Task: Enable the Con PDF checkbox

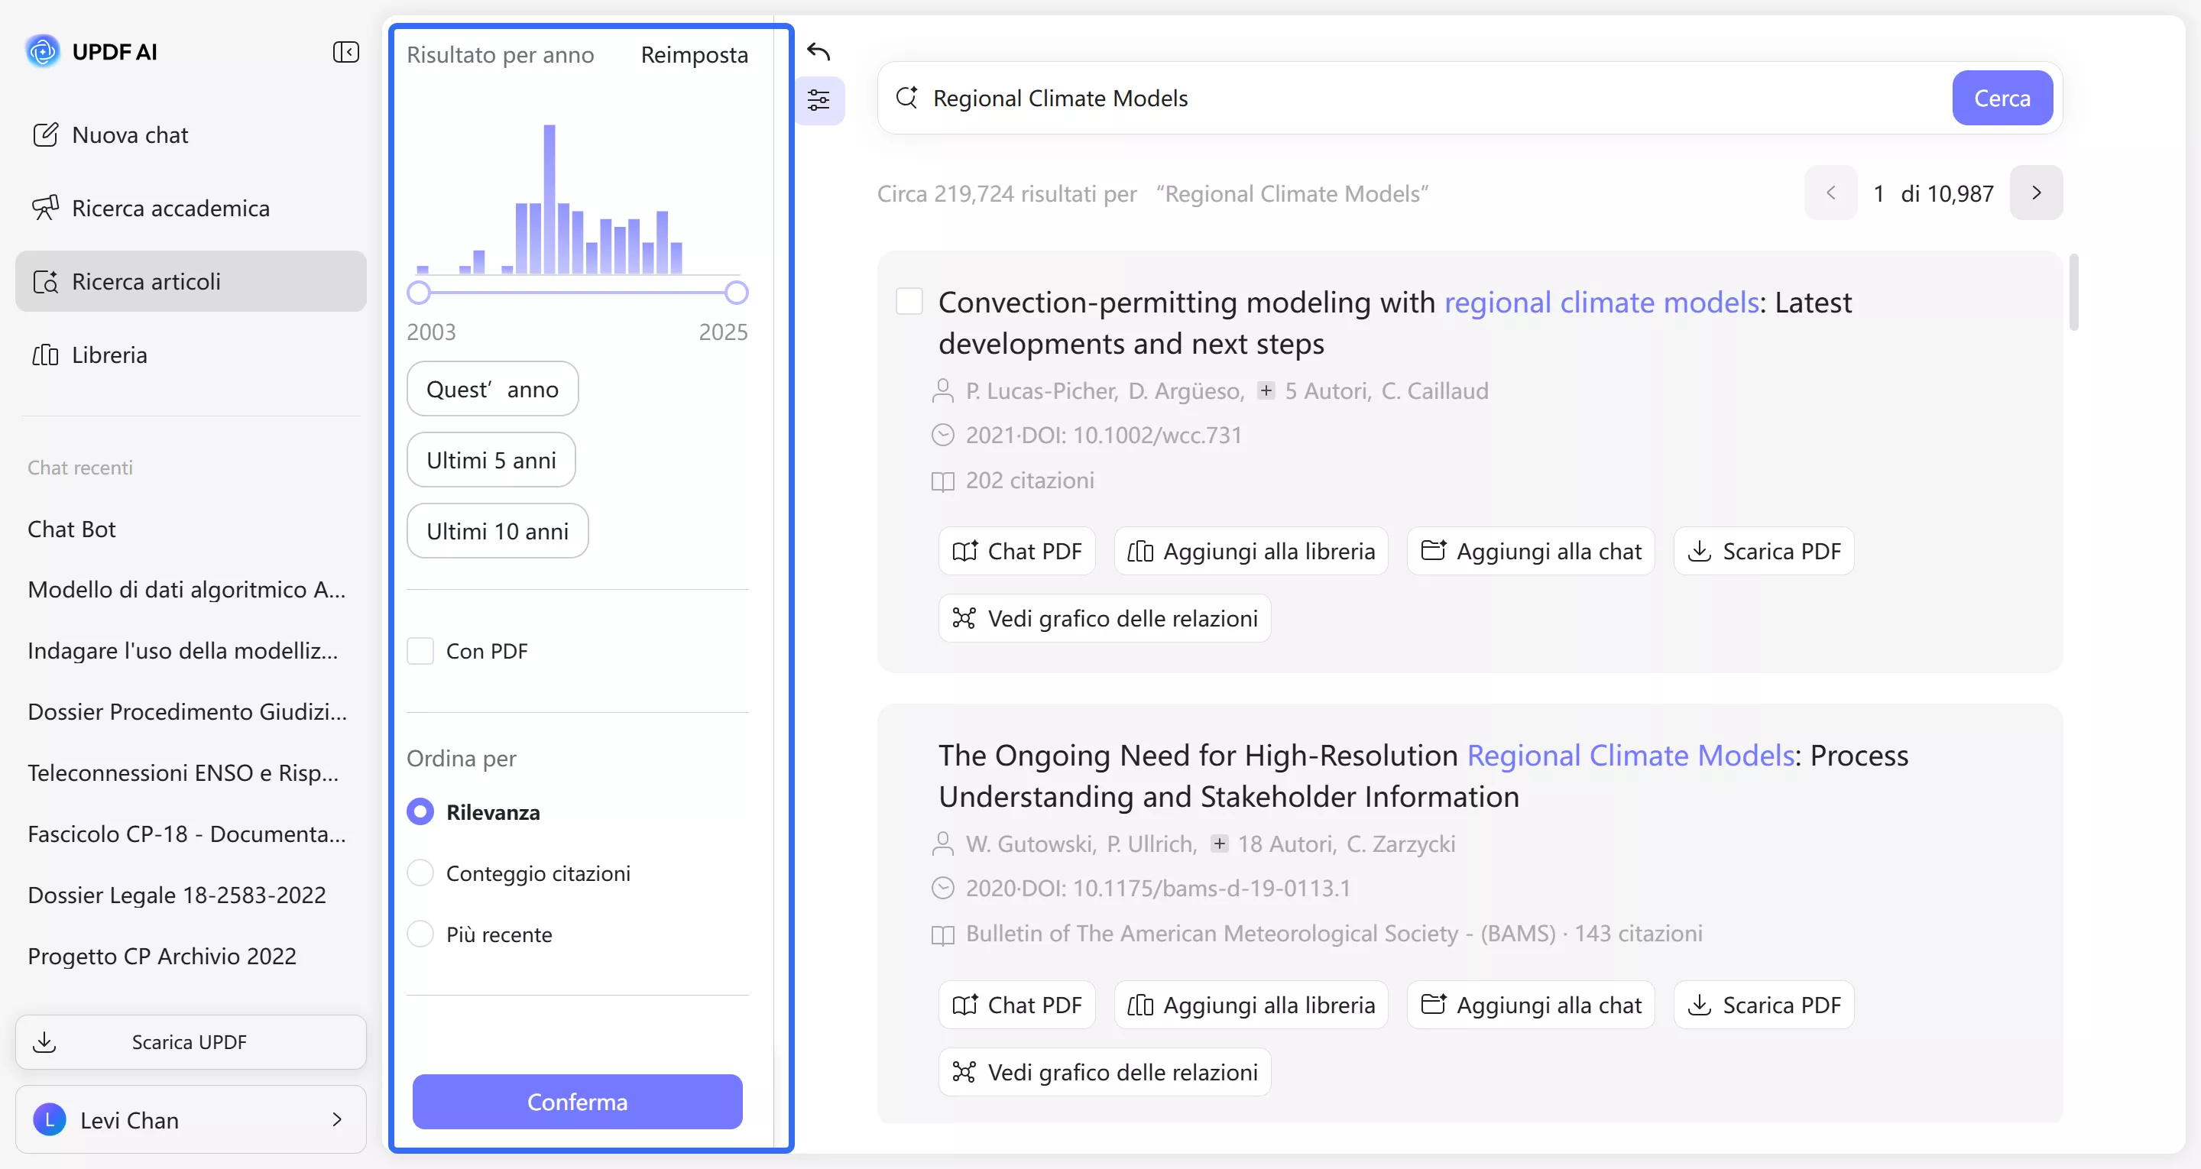Action: pos(420,651)
